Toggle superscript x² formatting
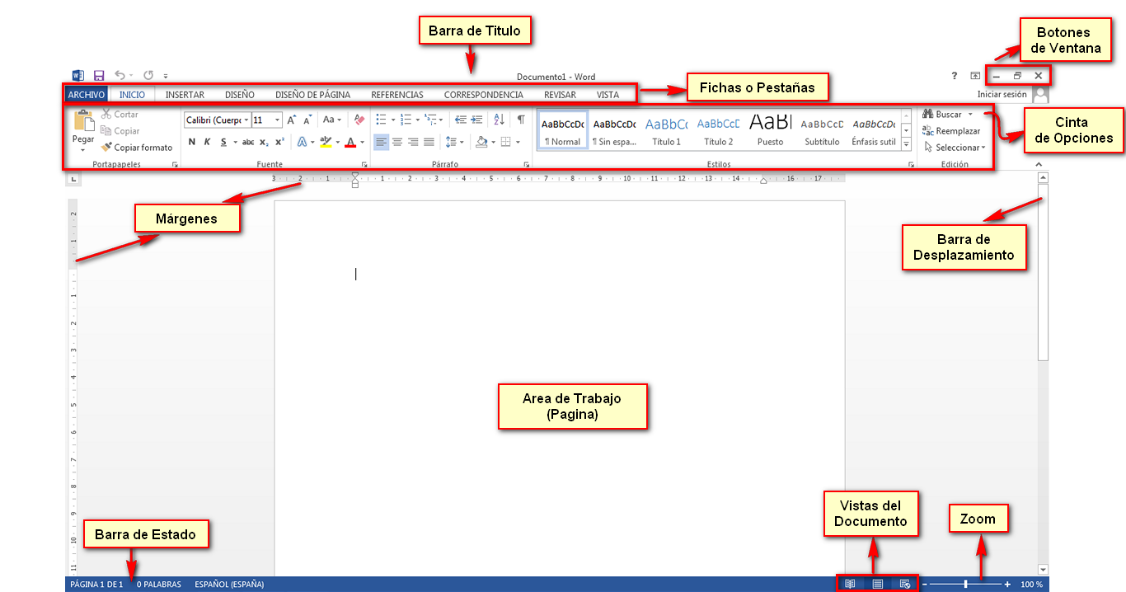The image size is (1126, 592). pyautogui.click(x=279, y=142)
